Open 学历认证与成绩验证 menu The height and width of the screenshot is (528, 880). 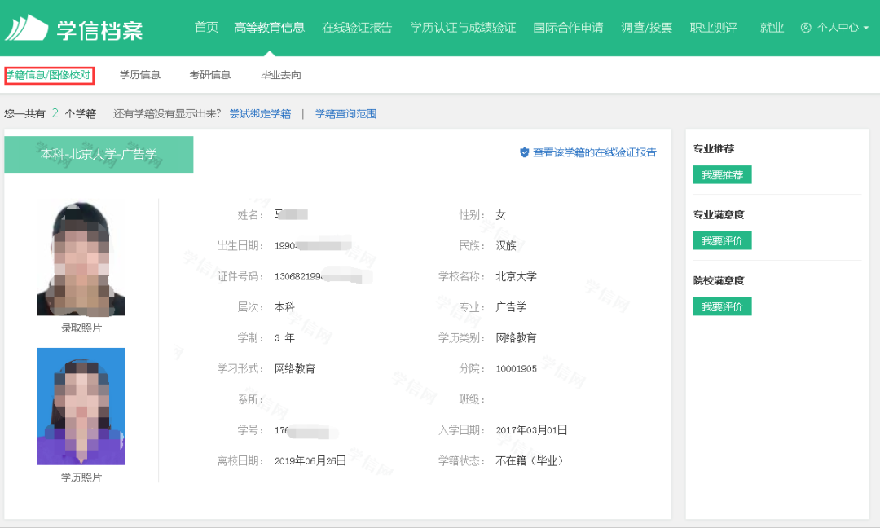463,28
